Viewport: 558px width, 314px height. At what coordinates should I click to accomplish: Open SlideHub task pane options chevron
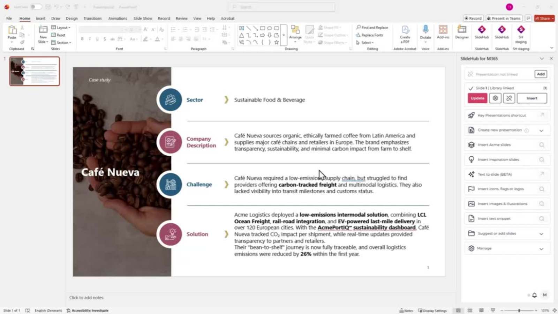[542, 59]
